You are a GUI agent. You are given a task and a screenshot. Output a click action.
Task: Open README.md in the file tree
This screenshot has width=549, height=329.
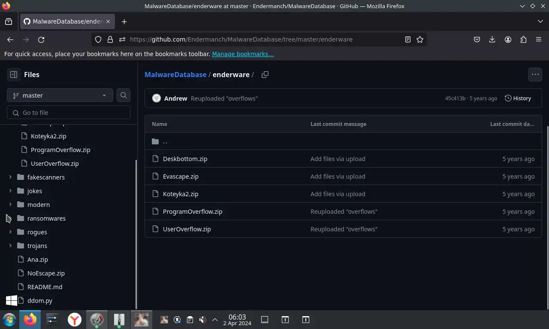[45, 287]
